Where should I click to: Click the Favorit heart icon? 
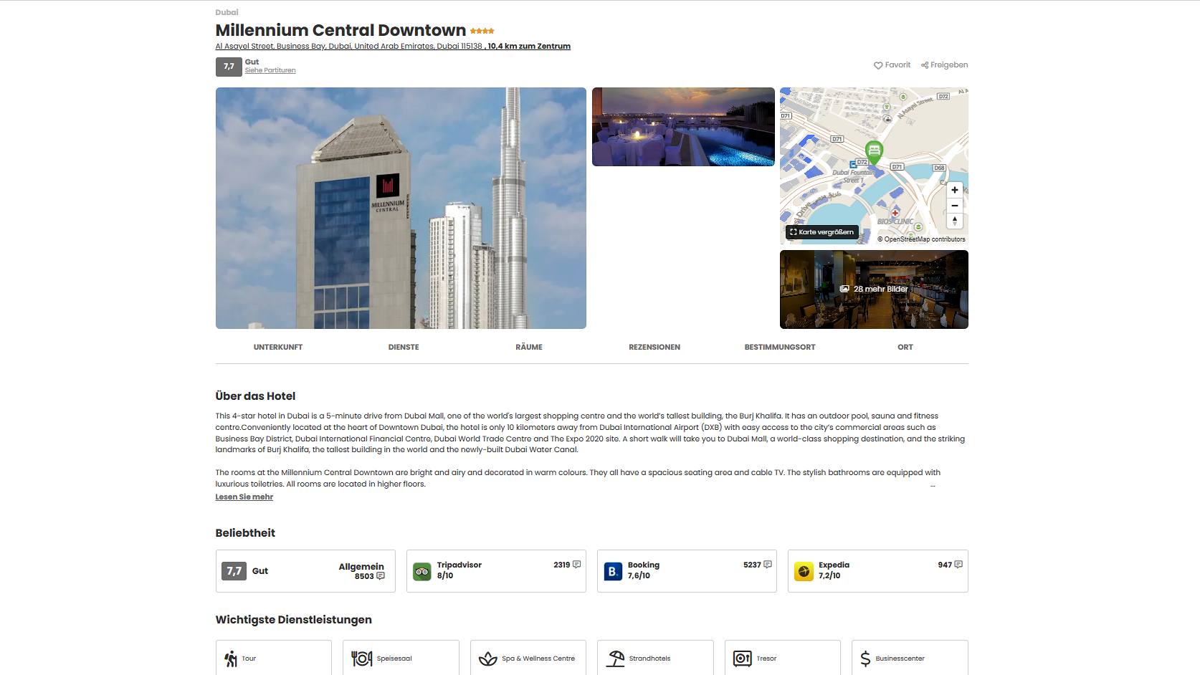pos(878,65)
